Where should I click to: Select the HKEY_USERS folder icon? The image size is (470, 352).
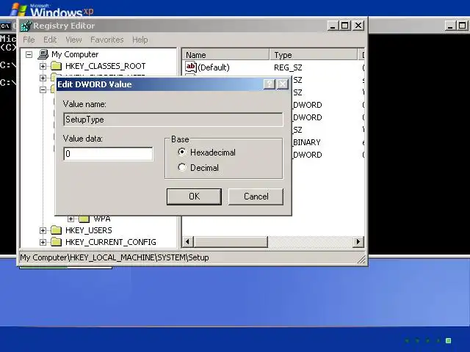(x=56, y=230)
